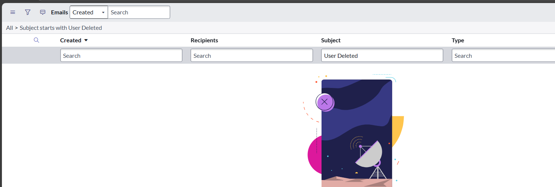Click the 'All' breadcrumb link
The image size is (555, 187).
tap(9, 28)
